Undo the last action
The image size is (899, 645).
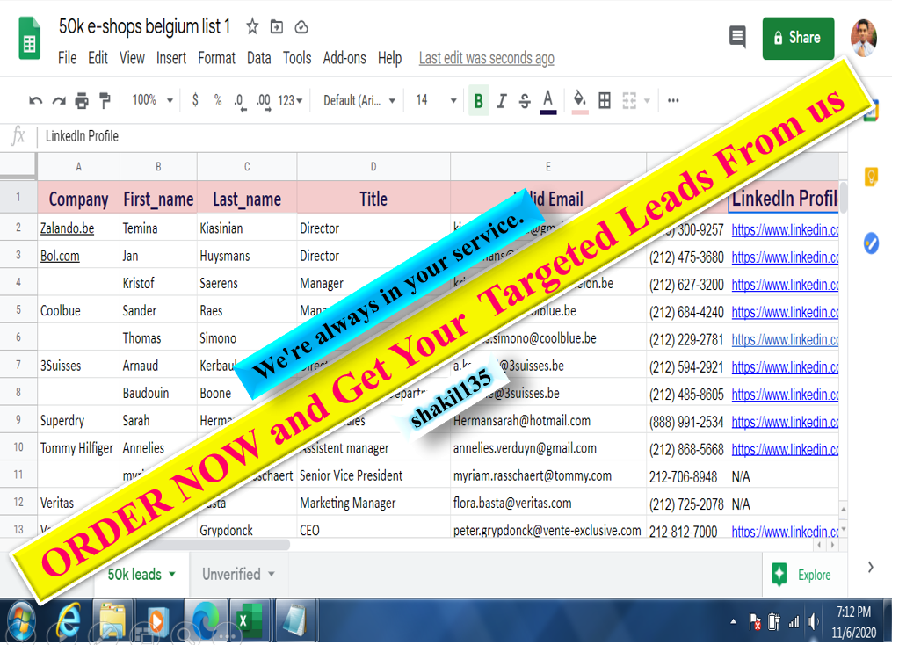(35, 101)
